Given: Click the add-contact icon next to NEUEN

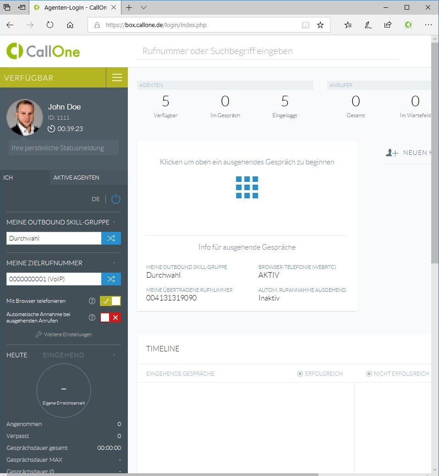Looking at the screenshot, I should click(392, 153).
